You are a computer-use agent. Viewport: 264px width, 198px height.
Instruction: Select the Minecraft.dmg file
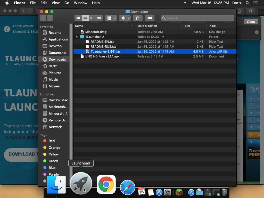click(155, 32)
